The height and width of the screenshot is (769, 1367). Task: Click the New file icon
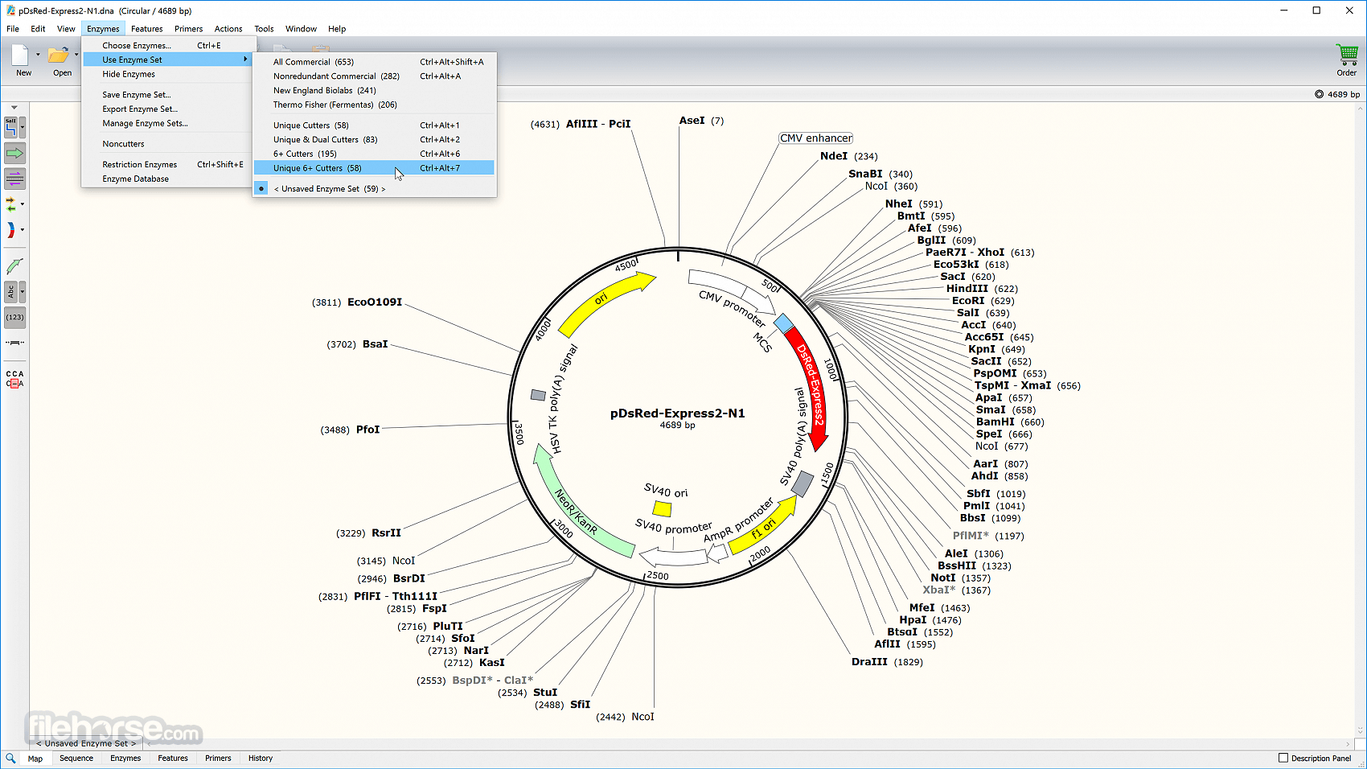click(23, 60)
